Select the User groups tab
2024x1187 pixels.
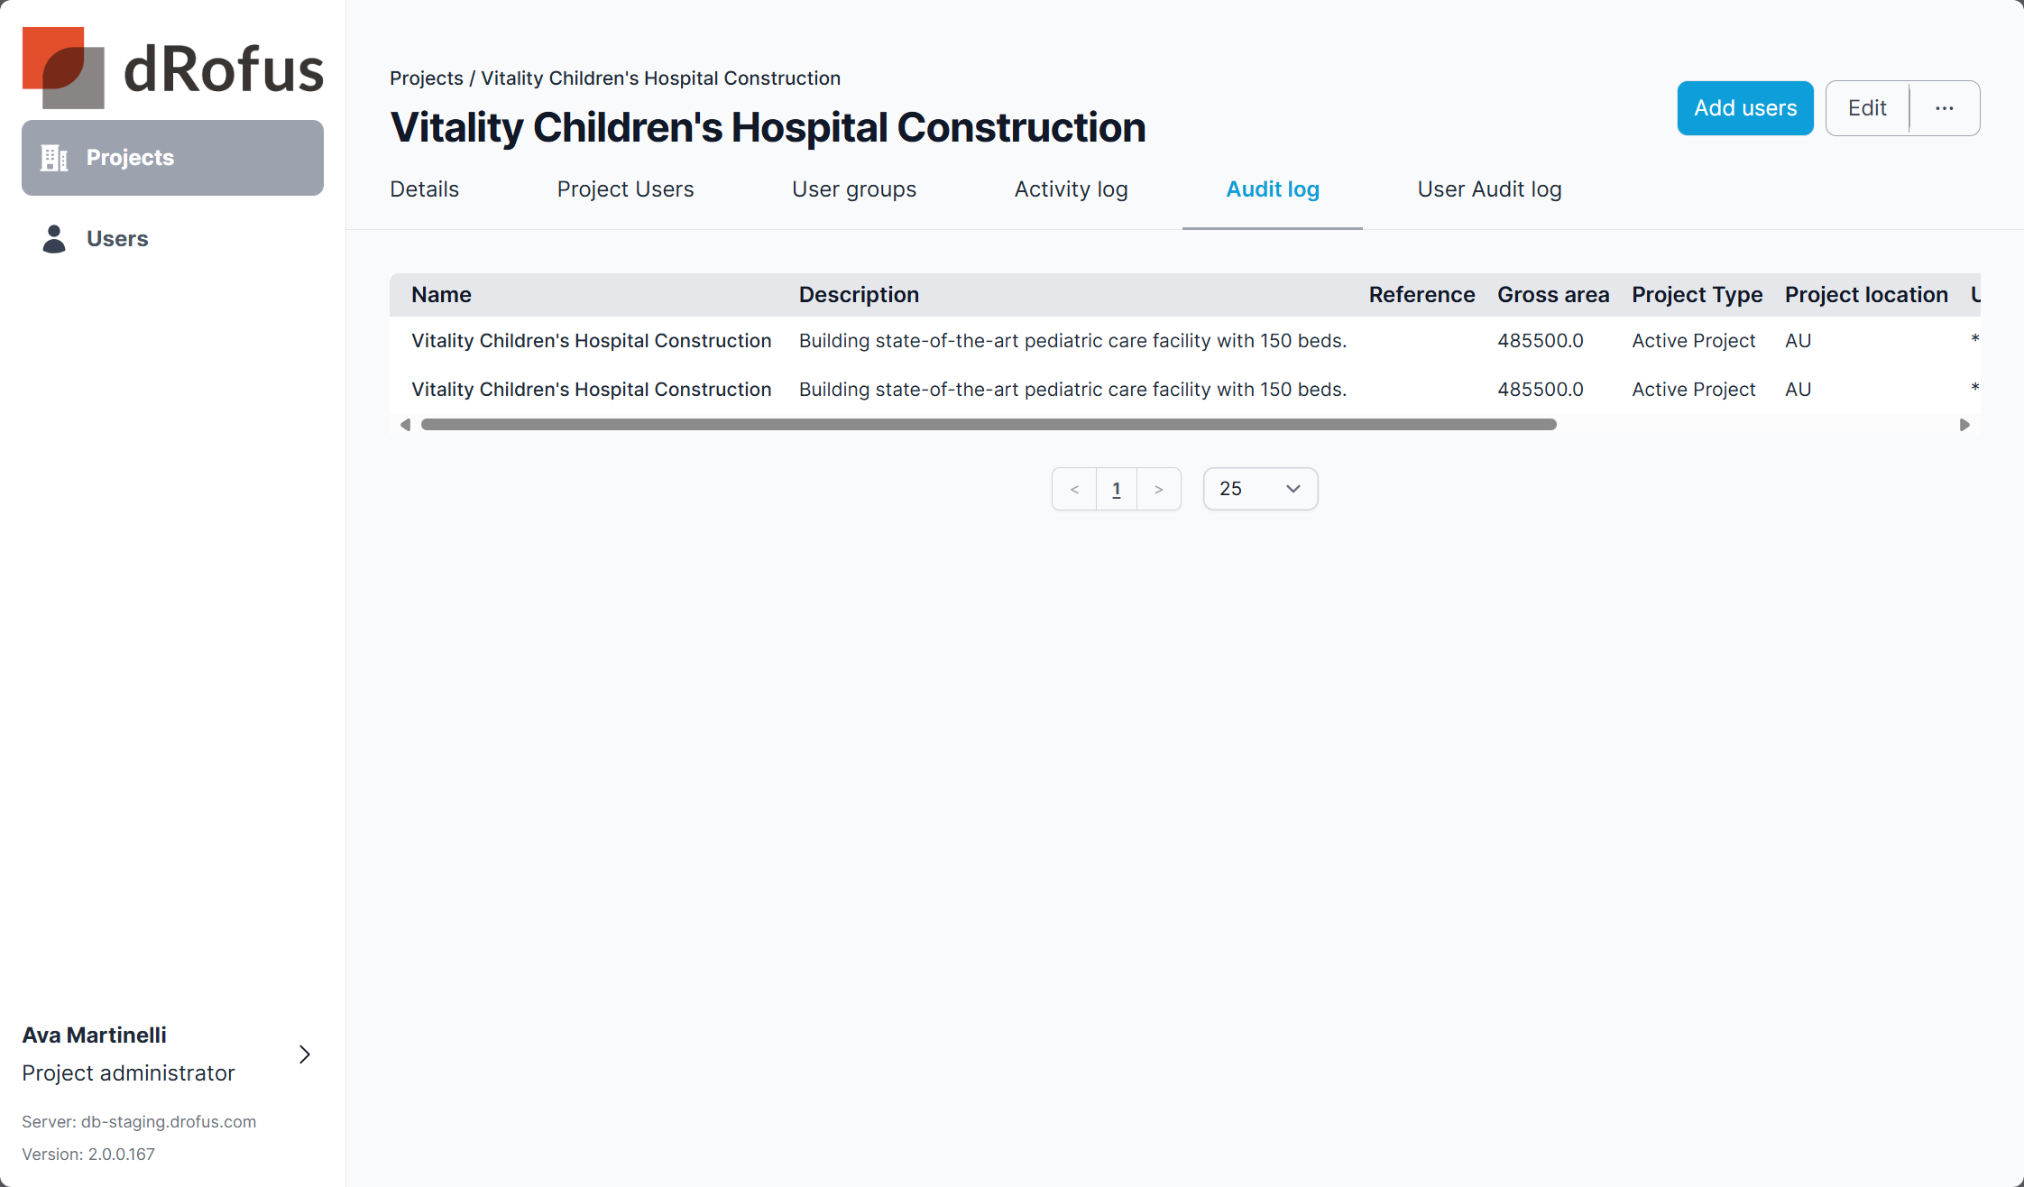853,189
